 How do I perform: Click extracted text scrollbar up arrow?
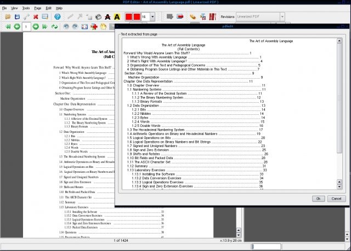(x=339, y=41)
